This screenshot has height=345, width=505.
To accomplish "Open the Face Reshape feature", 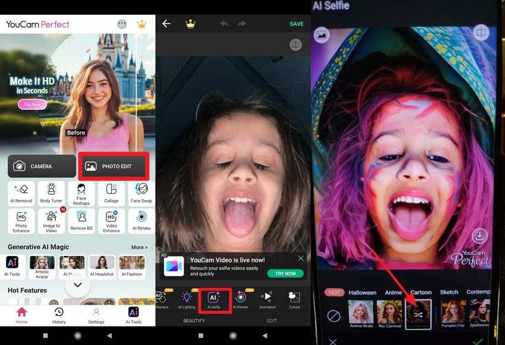I will (81, 193).
